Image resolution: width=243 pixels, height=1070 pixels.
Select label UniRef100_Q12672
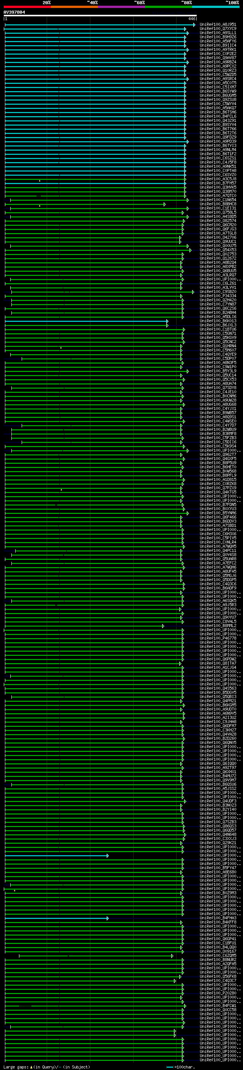click(218, 258)
